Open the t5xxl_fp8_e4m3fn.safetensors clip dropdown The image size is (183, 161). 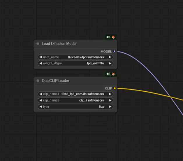pos(82,94)
